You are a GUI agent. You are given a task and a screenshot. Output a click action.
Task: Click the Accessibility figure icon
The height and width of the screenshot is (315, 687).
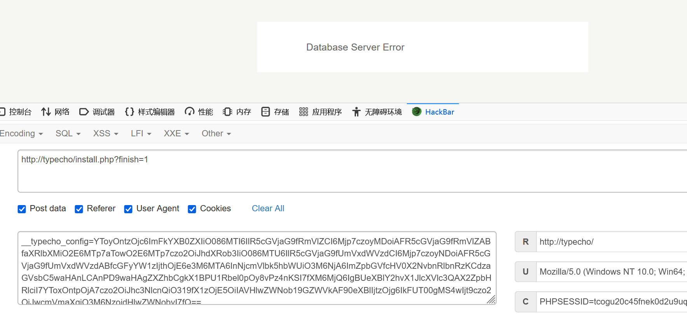coord(356,112)
